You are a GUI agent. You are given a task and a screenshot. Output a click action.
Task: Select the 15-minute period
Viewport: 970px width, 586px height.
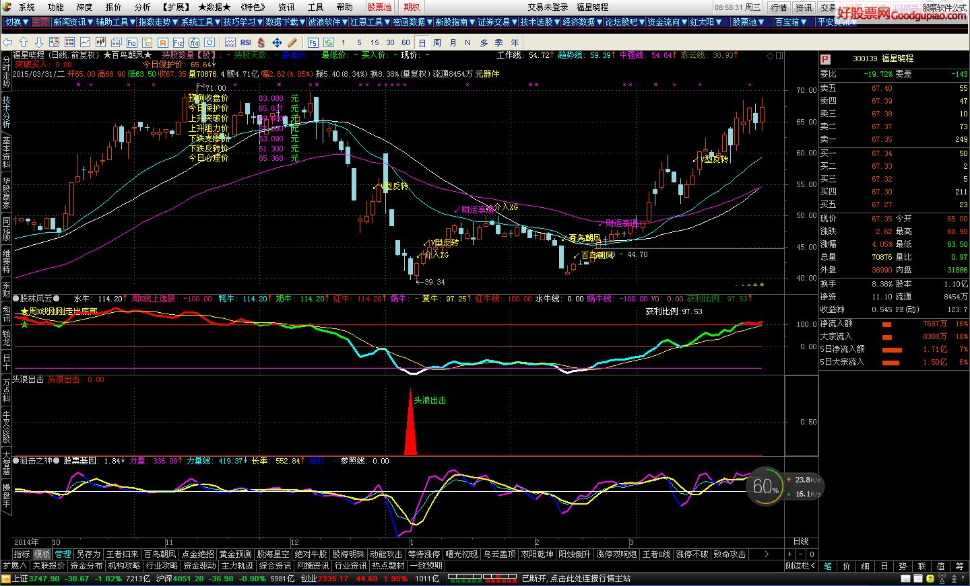click(x=375, y=42)
